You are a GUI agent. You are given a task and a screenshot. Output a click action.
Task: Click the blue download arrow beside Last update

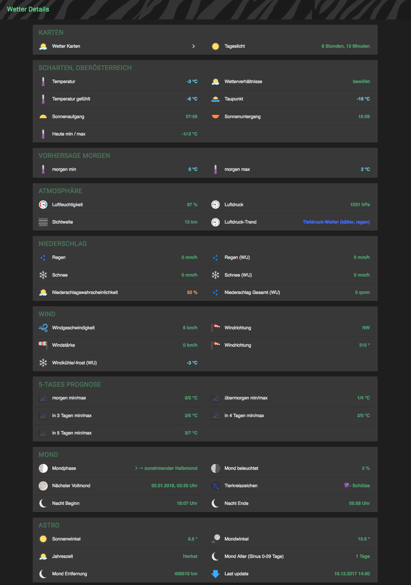215,574
